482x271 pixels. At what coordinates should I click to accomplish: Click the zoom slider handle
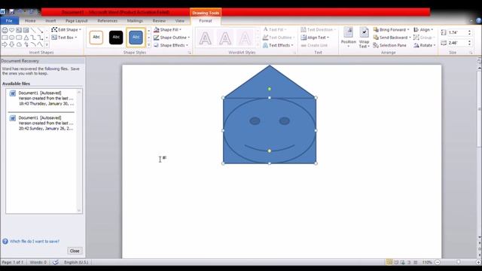click(459, 263)
